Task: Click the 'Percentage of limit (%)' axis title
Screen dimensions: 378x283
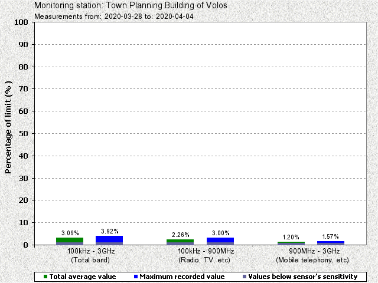Action: pos(8,127)
